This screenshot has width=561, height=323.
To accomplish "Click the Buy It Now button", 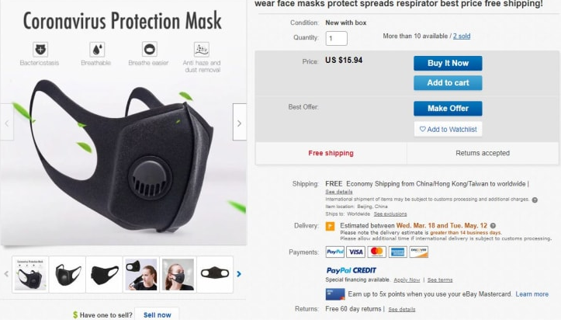I will click(448, 63).
